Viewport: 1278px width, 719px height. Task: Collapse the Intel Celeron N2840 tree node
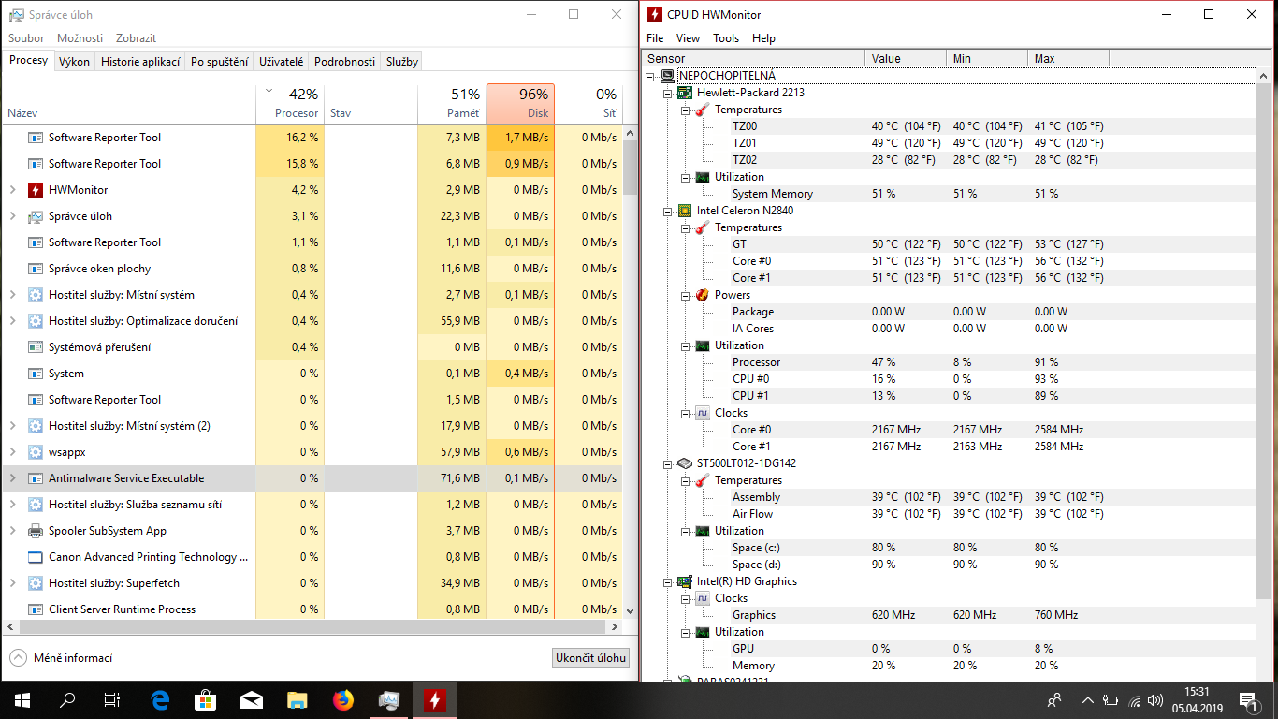pos(668,211)
